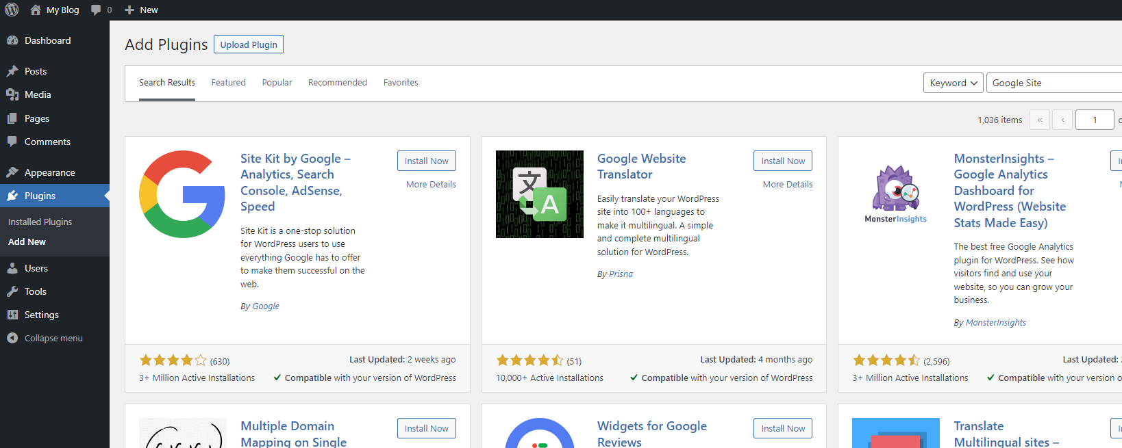Click the Comments sidebar icon
Screen dimensions: 1122x448
12,142
